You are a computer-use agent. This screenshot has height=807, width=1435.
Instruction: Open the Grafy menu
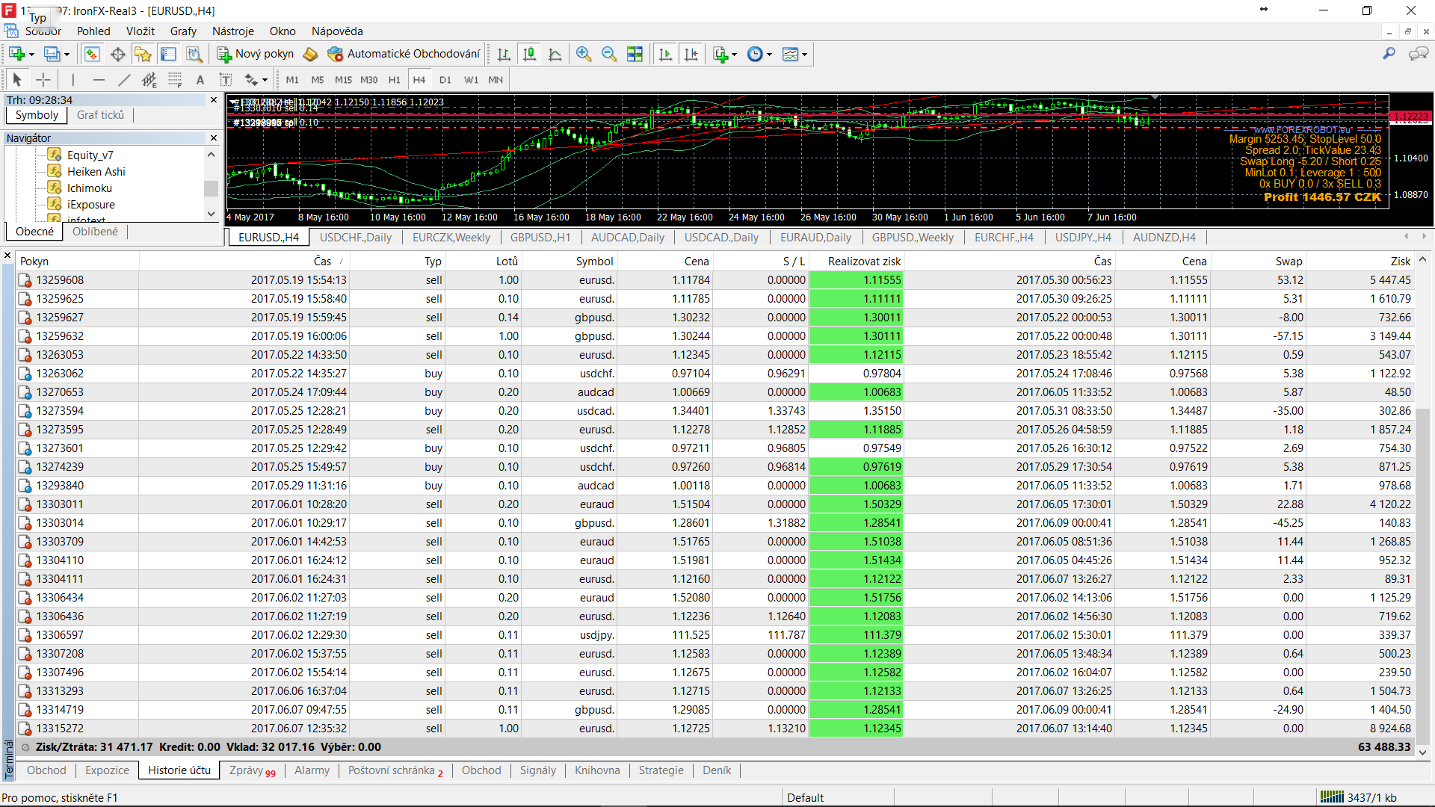coord(183,31)
